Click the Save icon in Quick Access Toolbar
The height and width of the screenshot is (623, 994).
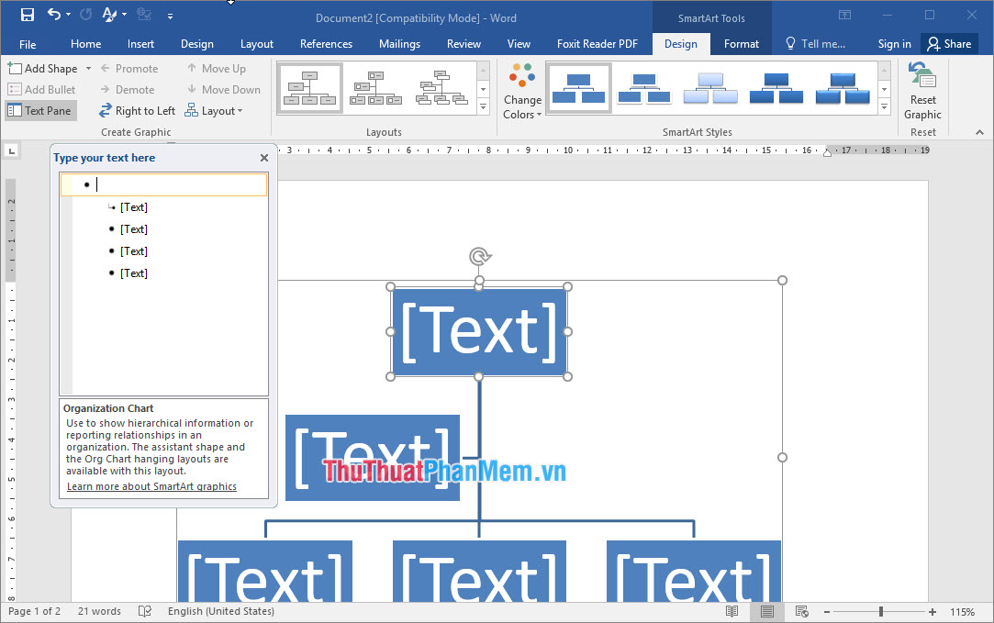(26, 13)
